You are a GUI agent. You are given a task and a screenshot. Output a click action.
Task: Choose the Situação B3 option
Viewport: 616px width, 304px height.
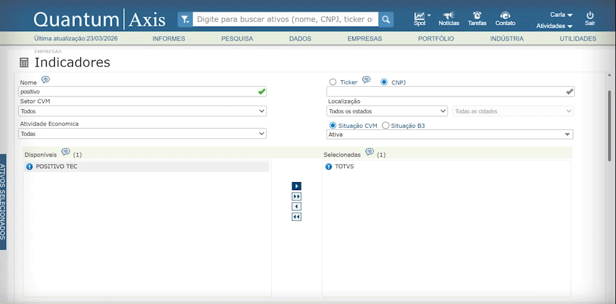pos(385,125)
